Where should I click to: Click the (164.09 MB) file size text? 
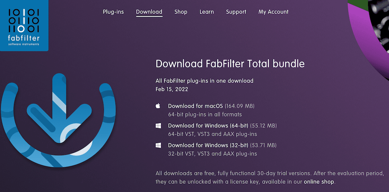[240, 106]
